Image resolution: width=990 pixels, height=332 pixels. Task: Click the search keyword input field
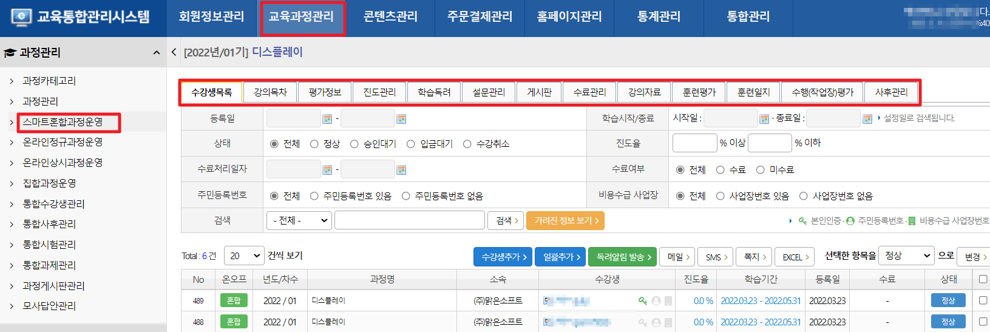coord(409,220)
